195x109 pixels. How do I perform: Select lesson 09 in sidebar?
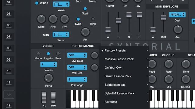9,60
